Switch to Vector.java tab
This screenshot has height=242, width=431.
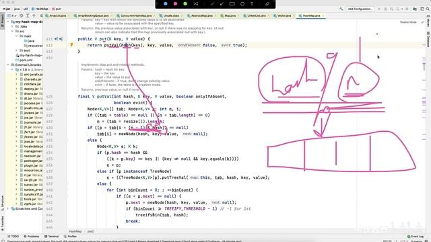(284, 15)
